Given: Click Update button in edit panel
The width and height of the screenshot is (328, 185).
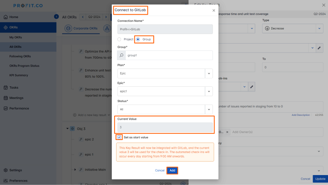Looking at the screenshot, I should coord(320,179).
